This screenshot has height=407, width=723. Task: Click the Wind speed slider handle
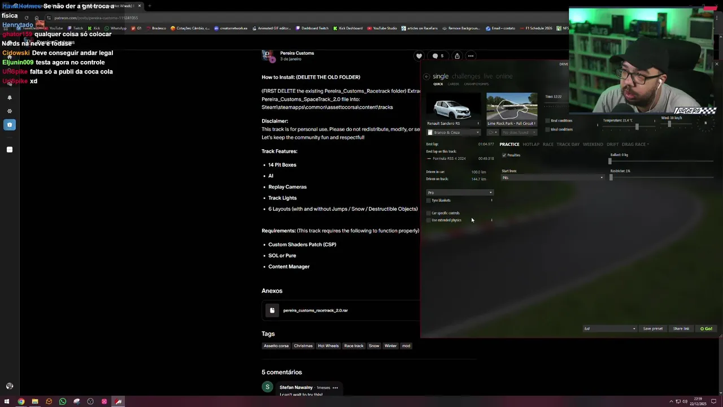[x=669, y=124]
